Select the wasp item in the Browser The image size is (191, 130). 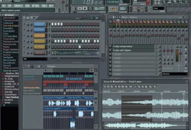(x=7, y=103)
